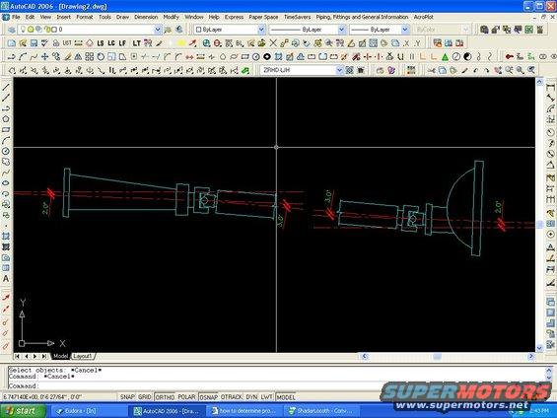The width and height of the screenshot is (557, 418).
Task: Click the horizontal scrollbar thumb
Action: coord(438,356)
